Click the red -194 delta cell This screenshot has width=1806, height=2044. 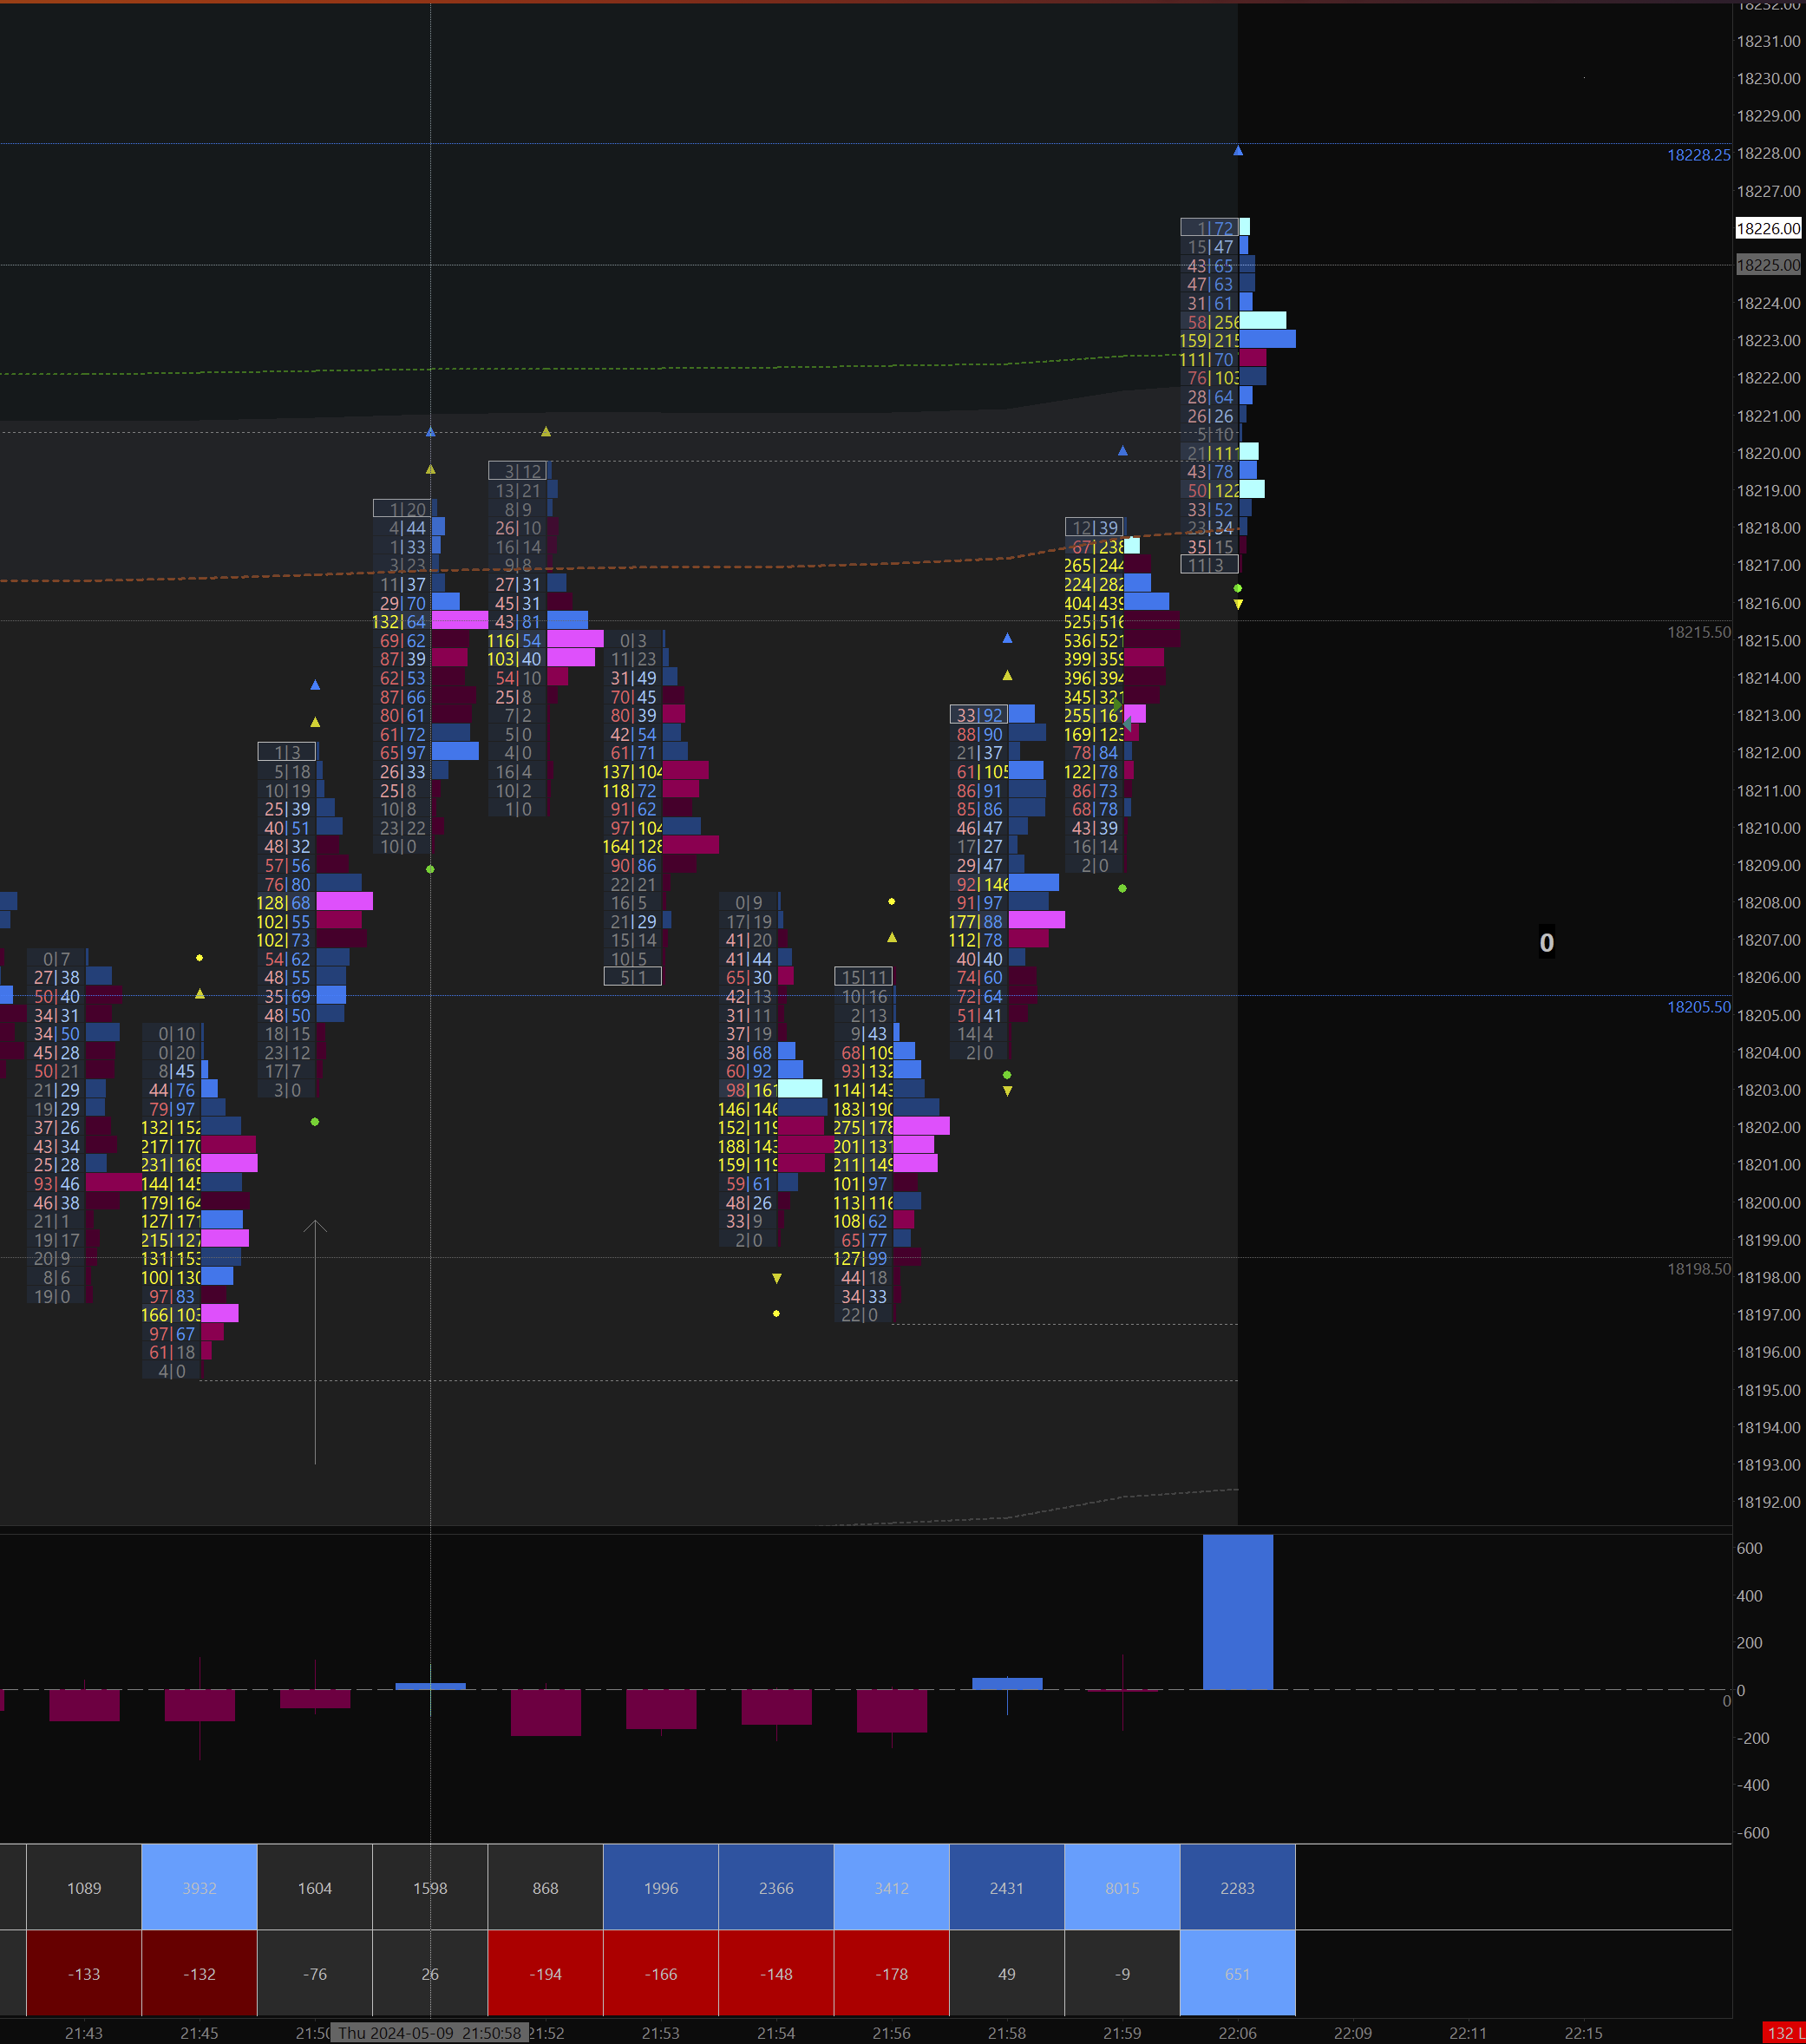pyautogui.click(x=545, y=1974)
